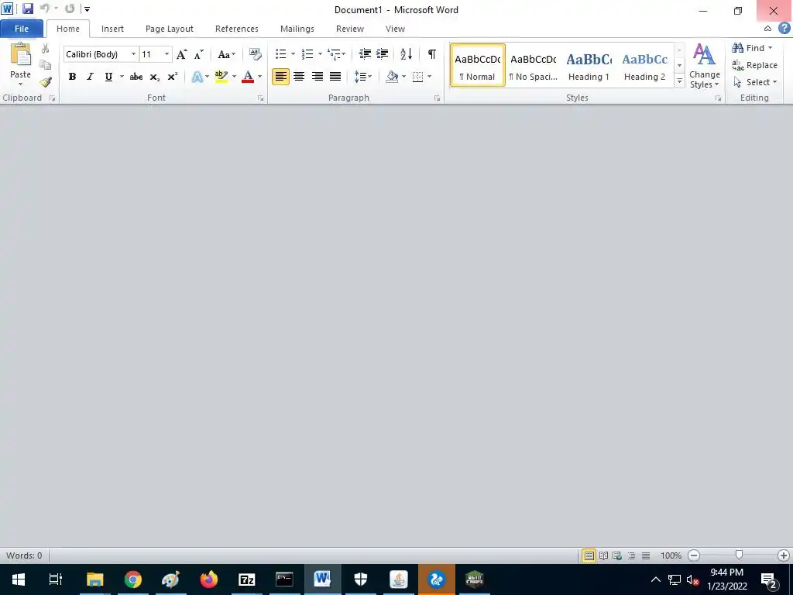793x595 pixels.
Task: Switch to Outline view icon
Action: (631, 555)
